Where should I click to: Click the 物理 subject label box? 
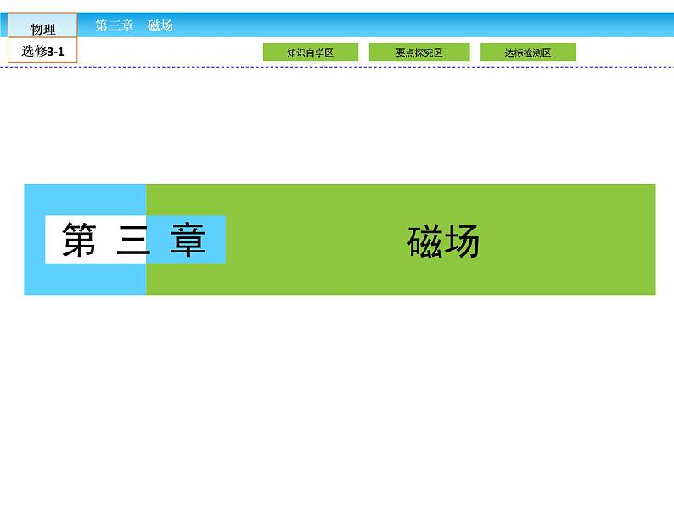coord(42,25)
